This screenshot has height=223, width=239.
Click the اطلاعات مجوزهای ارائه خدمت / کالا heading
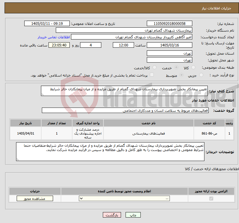(212, 169)
